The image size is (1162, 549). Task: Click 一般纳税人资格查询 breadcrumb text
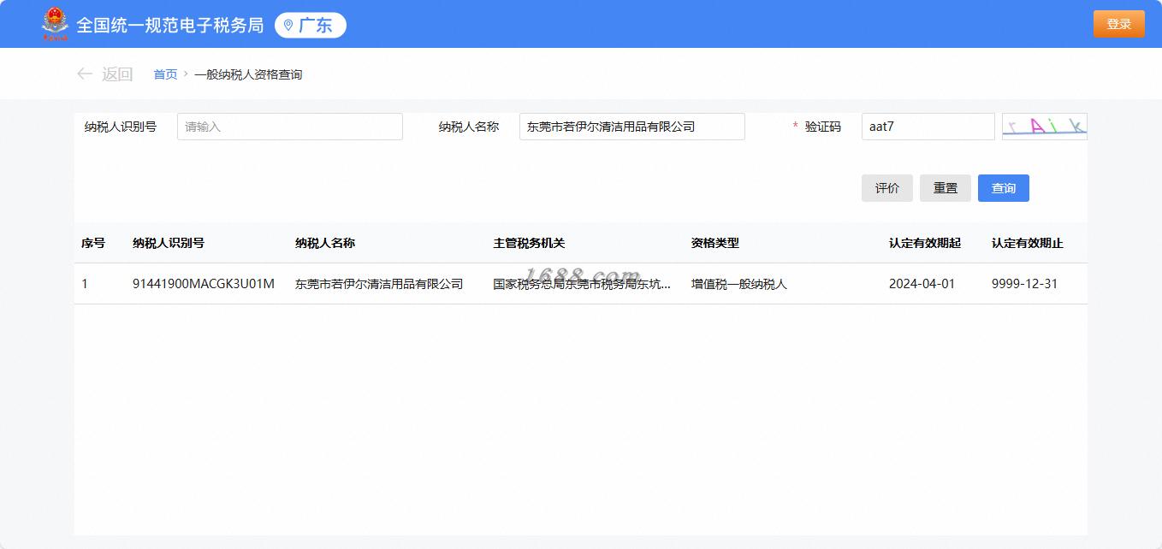248,74
